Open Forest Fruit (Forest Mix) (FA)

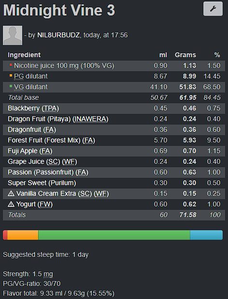pyautogui.click(x=51, y=141)
